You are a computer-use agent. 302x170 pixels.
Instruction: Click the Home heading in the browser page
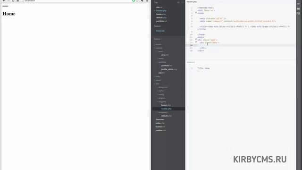pos(9,14)
